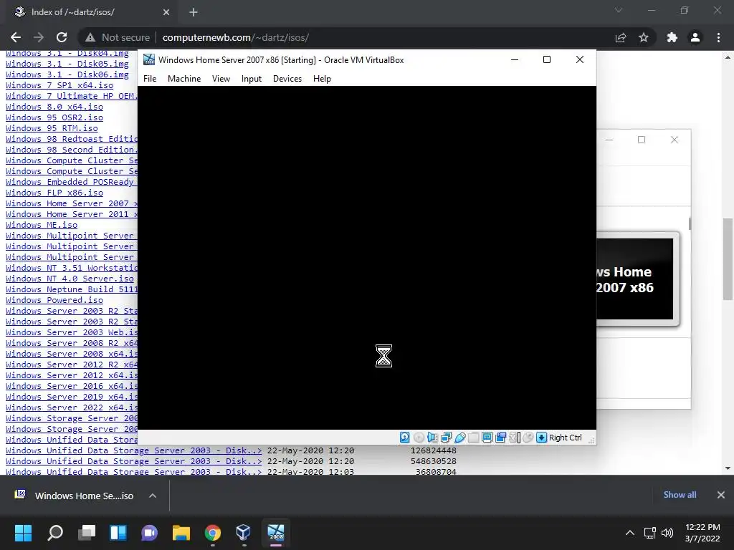The width and height of the screenshot is (734, 550).
Task: Click the keyboard capture host key icon
Action: point(542,438)
